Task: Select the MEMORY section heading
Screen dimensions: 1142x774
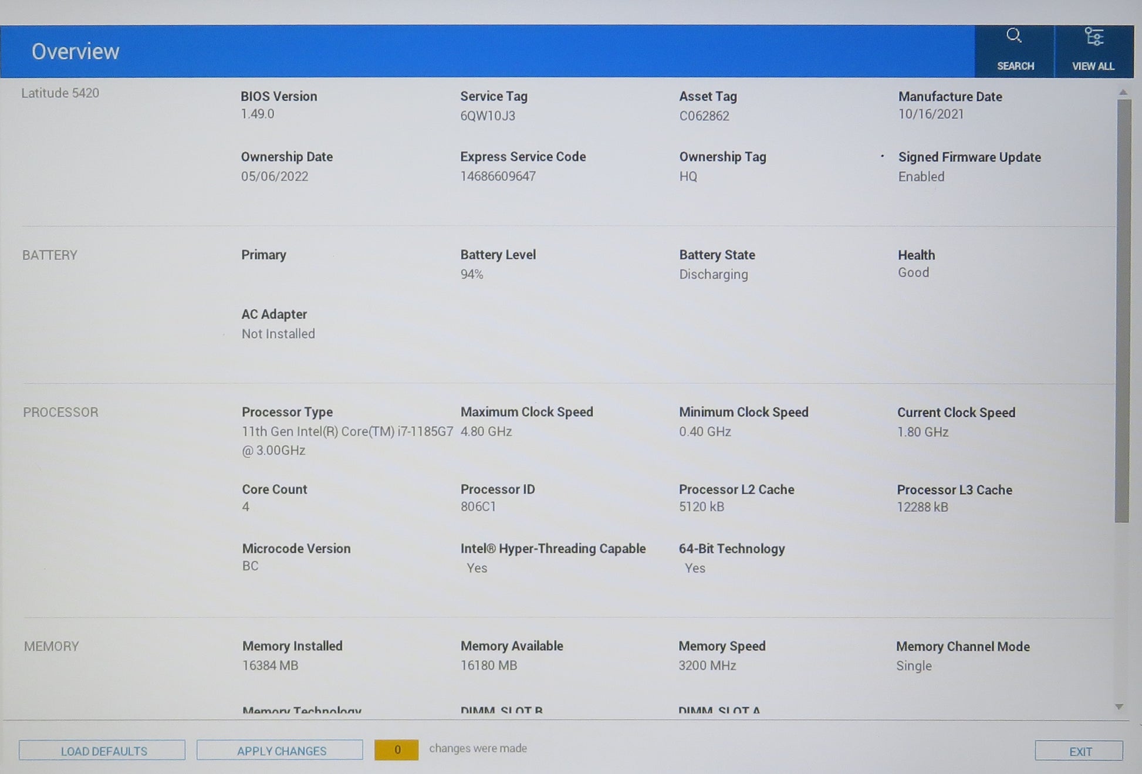Action: (x=51, y=646)
